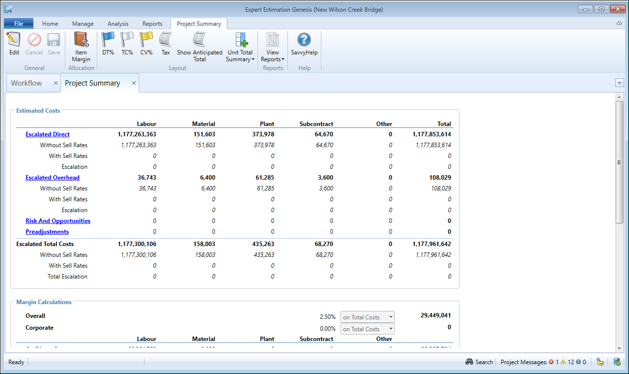Follow the Risk And Opportunities link
The width and height of the screenshot is (629, 374).
point(58,221)
